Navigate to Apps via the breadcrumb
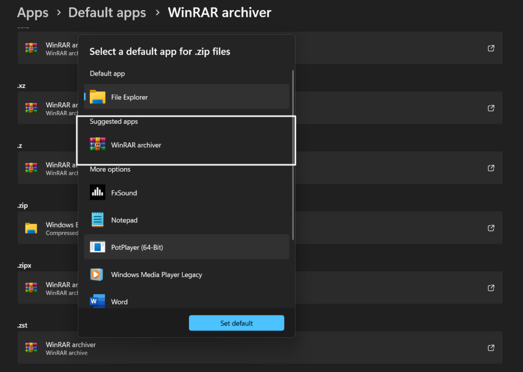The image size is (523, 372). click(x=32, y=12)
